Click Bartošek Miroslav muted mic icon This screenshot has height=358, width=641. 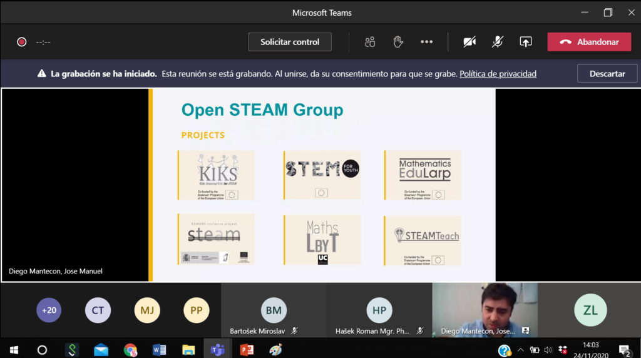294,331
